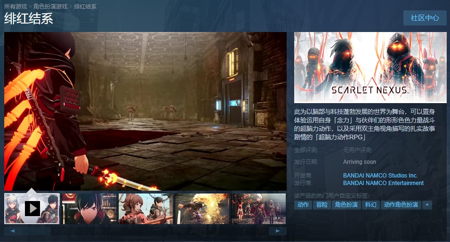Go to 所有游戏 breadcrumb
Viewport: 450px width, 242px height.
[16, 7]
